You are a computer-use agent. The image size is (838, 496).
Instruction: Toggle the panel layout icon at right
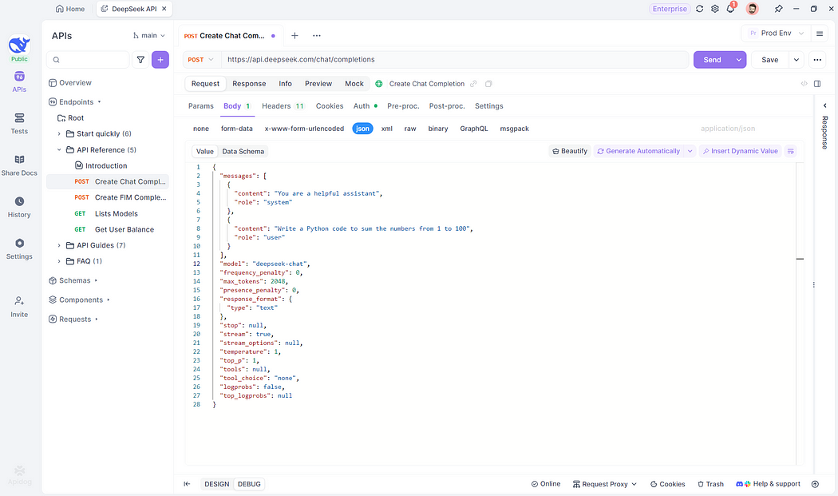click(818, 84)
